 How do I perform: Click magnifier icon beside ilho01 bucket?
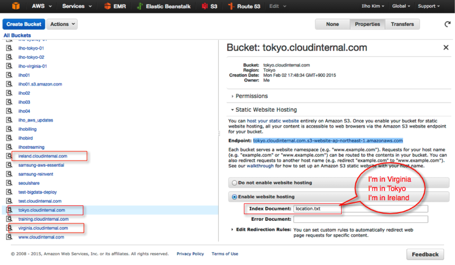click(9, 75)
